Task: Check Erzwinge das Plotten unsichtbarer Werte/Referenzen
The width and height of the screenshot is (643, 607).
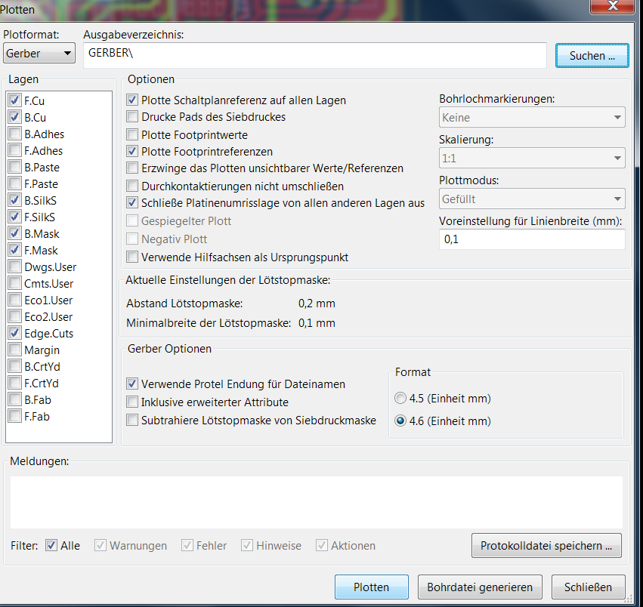Action: 132,168
